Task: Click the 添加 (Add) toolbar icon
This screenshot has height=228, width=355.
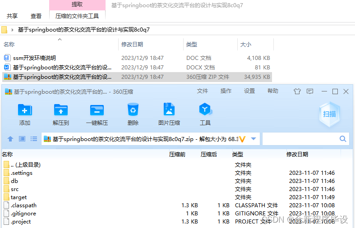Action: click(25, 110)
